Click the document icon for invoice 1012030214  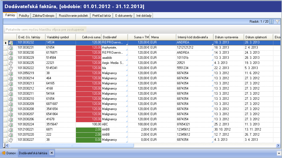(x=11, y=79)
